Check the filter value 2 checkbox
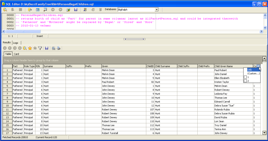 pyautogui.click(x=245, y=81)
